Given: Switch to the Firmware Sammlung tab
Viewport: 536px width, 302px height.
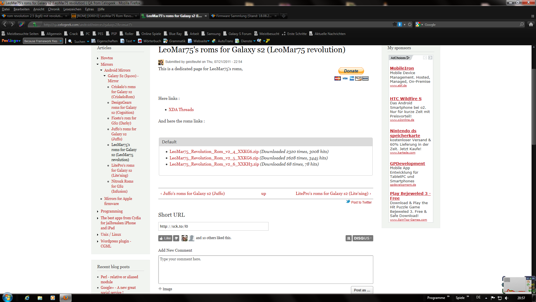Looking at the screenshot, I should pyautogui.click(x=243, y=16).
